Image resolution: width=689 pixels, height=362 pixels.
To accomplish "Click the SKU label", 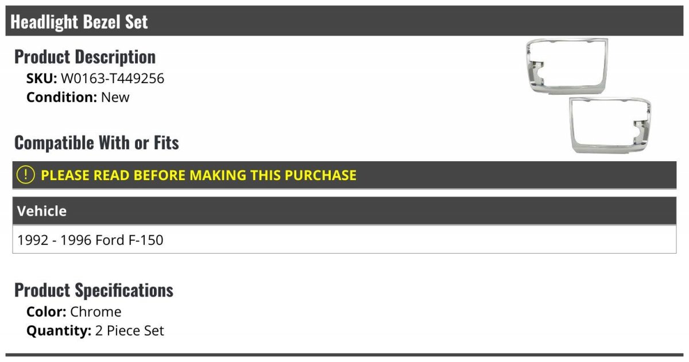I will [x=42, y=79].
